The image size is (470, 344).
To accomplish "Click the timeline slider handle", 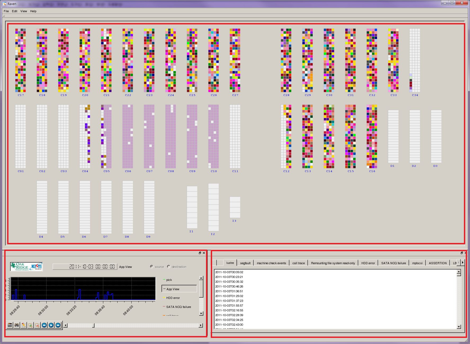I will [93, 325].
